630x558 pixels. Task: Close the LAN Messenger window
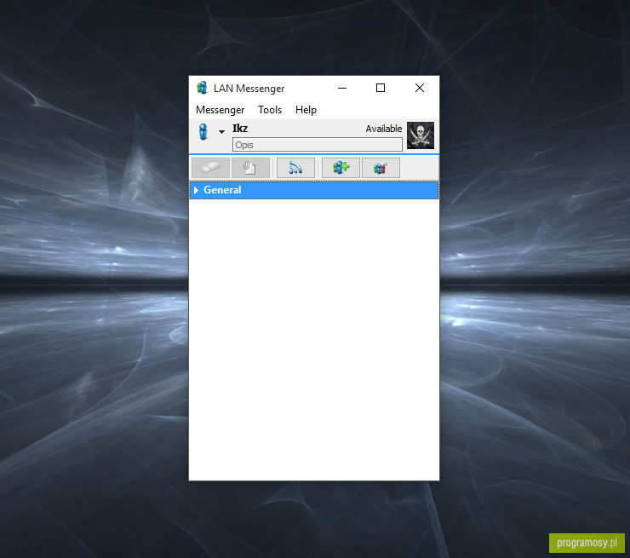point(419,88)
